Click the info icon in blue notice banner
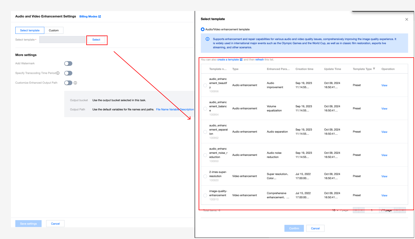This screenshot has width=415, height=239. point(207,39)
